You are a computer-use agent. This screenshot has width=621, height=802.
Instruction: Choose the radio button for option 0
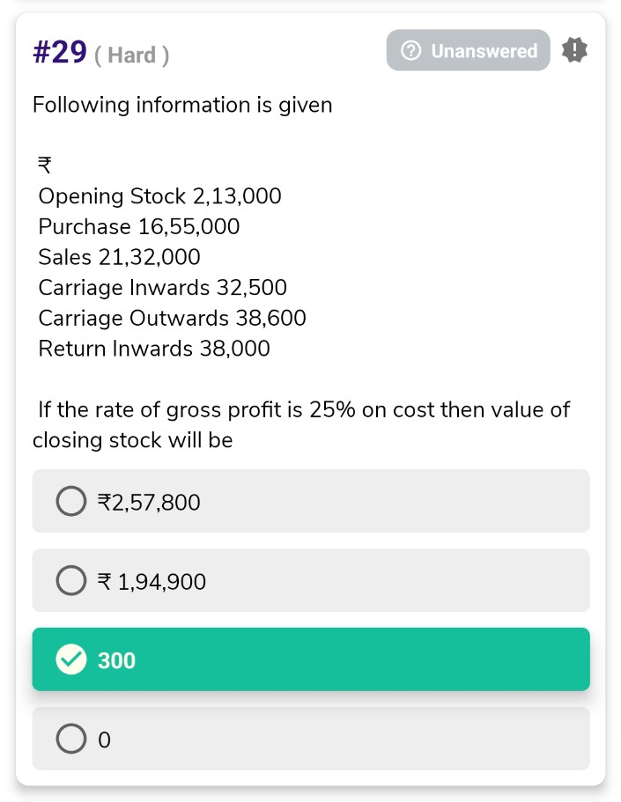click(x=71, y=739)
